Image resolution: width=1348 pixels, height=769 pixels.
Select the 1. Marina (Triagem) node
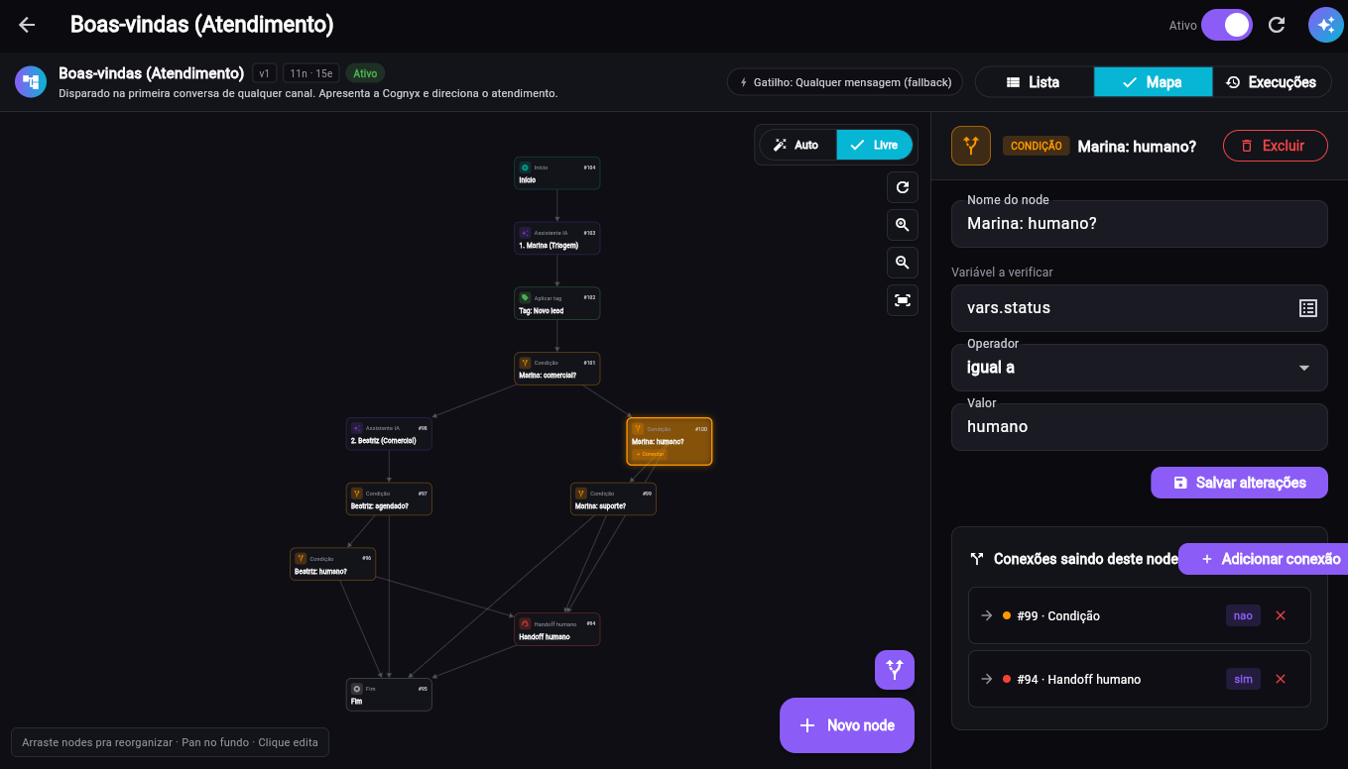tap(556, 239)
